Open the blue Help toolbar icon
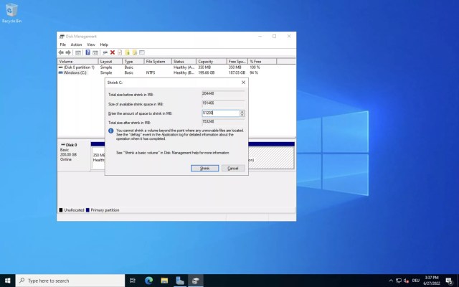459x287 pixels. pyautogui.click(x=87, y=52)
